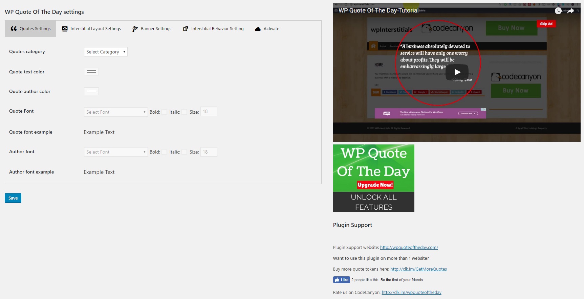Viewport: 584px width, 299px height.
Task: Click the Share arrow icon on video
Action: pyautogui.click(x=570, y=11)
